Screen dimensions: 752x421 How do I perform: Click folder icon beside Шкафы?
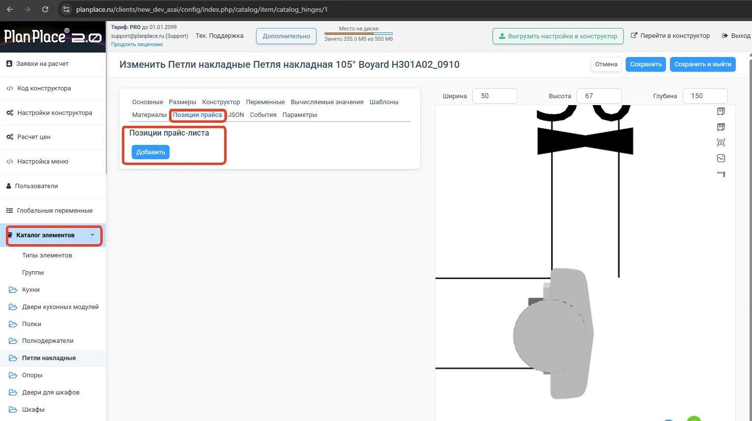[x=13, y=410]
